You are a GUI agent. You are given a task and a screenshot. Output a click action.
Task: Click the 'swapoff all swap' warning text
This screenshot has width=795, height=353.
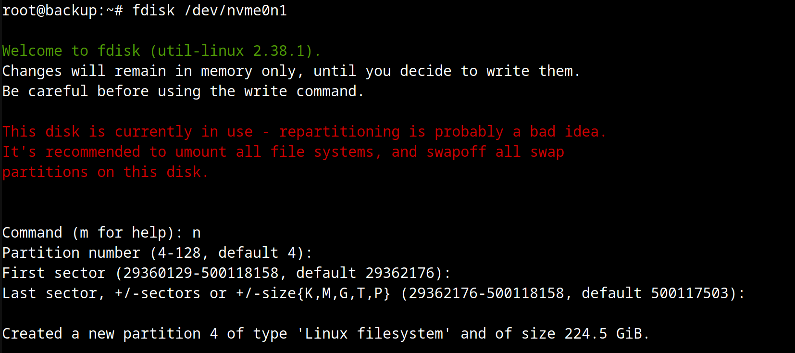[496, 152]
